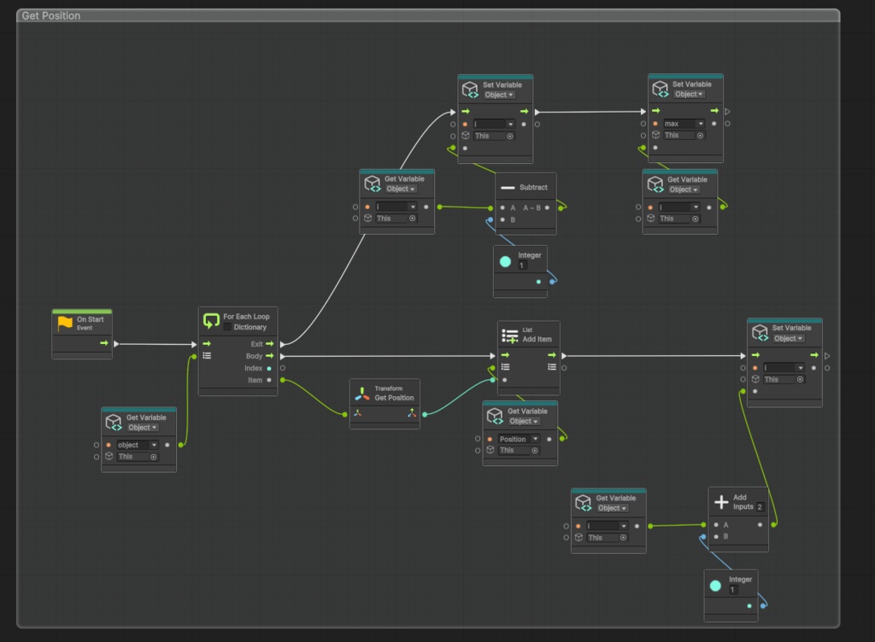875x642 pixels.
Task: Click the green Exit arrow port on For Each Loop
Action: [x=272, y=343]
